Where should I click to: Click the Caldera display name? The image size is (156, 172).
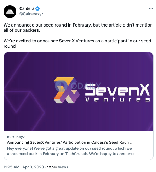point(27,8)
